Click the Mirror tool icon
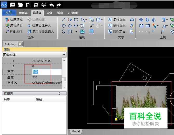 (x=153, y=20)
